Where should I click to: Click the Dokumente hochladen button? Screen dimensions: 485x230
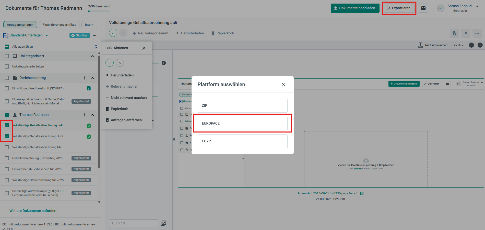355,8
